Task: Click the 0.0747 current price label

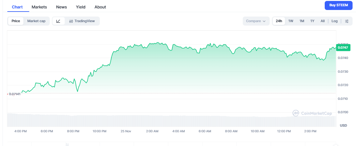Action: pos(343,47)
